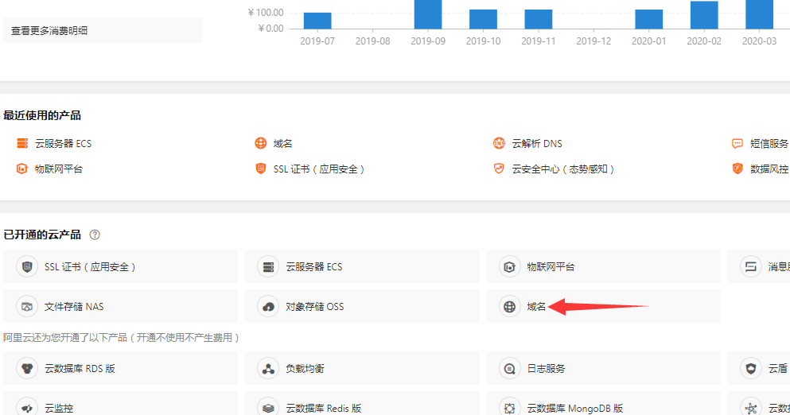Click the 对象存储 OSS cloud icon
The height and width of the screenshot is (415, 790).
[x=268, y=306]
